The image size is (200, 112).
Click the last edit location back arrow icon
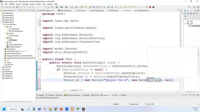click(130, 7)
